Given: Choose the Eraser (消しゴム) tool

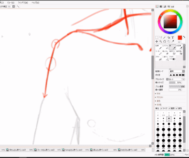Looking at the screenshot, I should pos(165,53).
